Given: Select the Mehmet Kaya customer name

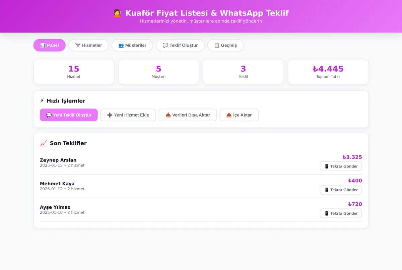Looking at the screenshot, I should click(x=57, y=184).
